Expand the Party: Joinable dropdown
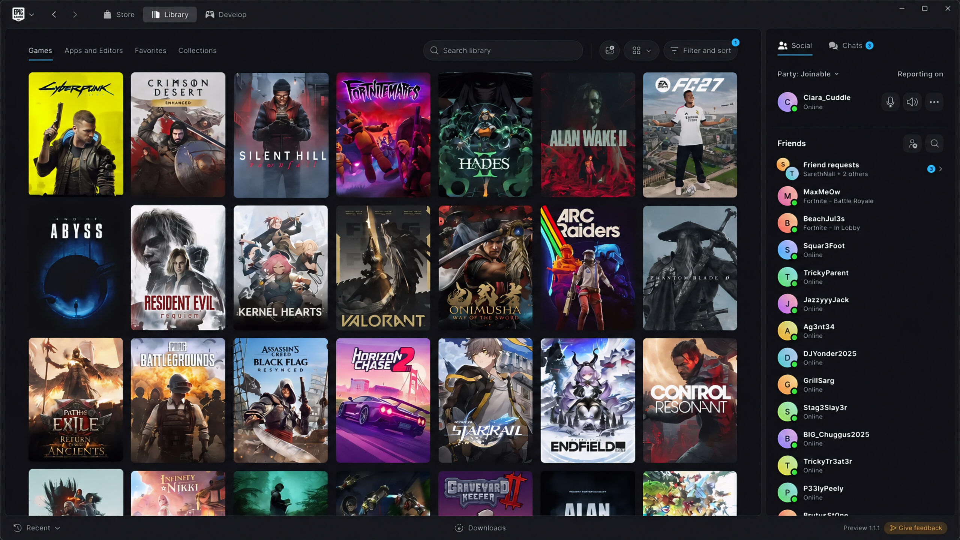Viewport: 960px width, 540px height. [x=808, y=74]
